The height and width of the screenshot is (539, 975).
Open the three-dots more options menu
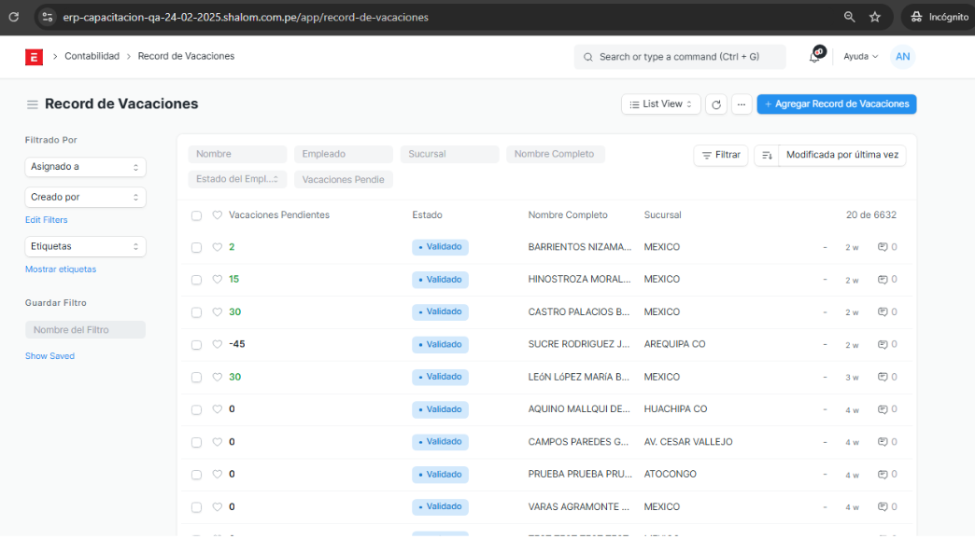tap(741, 104)
